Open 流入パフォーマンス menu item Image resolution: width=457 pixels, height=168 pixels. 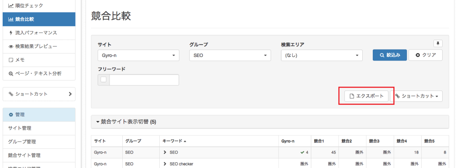click(39, 33)
